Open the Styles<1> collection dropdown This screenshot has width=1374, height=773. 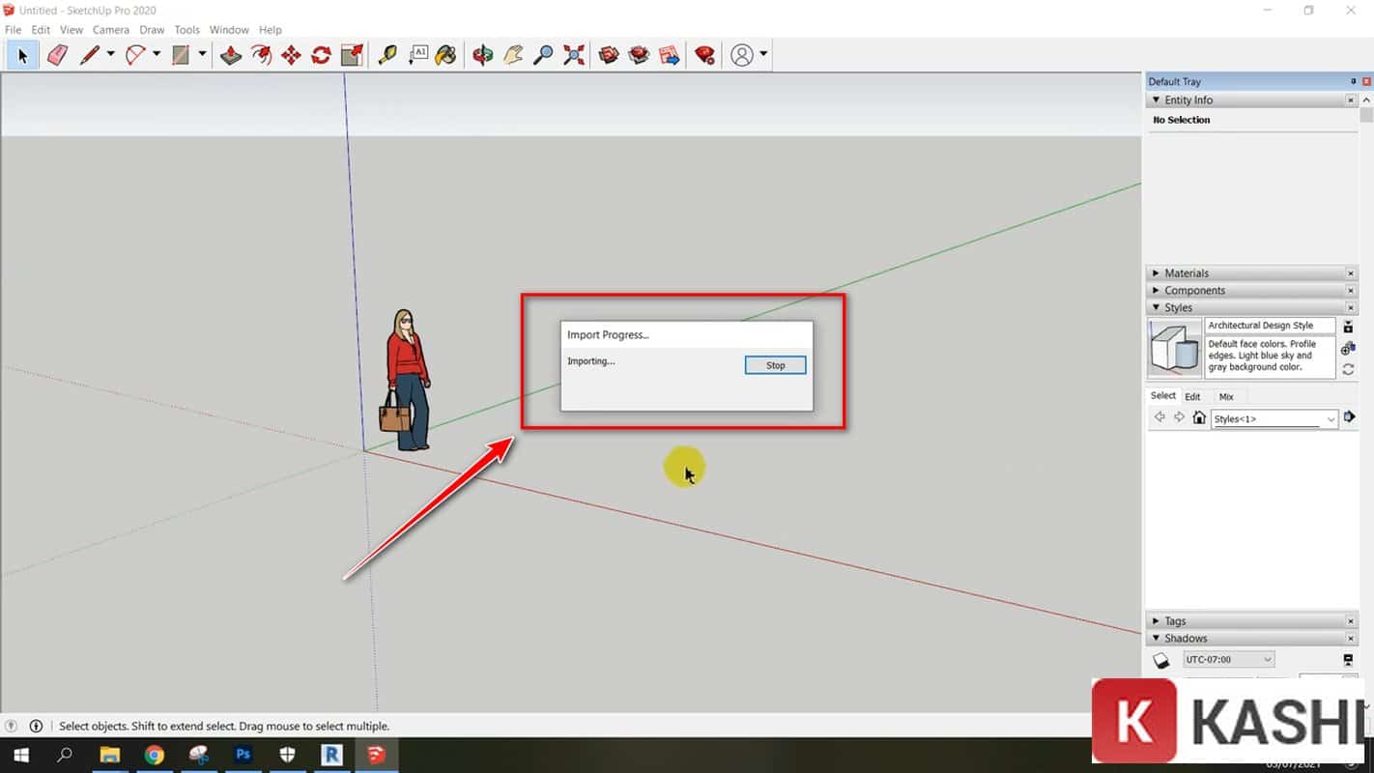pyautogui.click(x=1331, y=418)
